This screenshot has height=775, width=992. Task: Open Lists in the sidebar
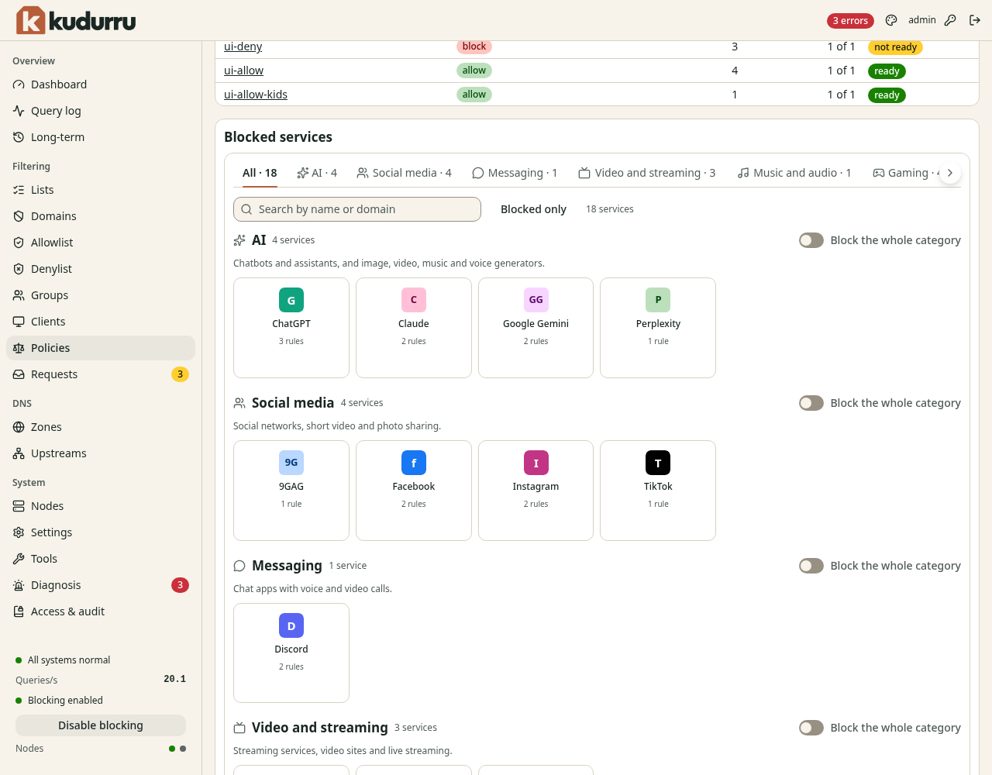tap(101, 190)
